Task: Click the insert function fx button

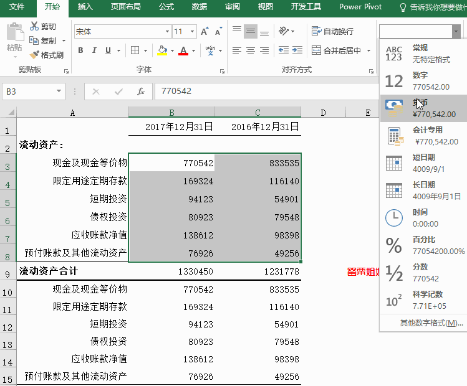Action: point(141,92)
